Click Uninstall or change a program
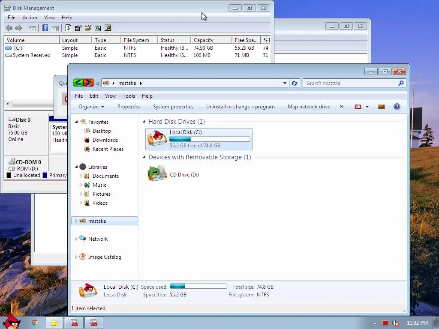Viewport: 439px width, 329px height. [240, 107]
